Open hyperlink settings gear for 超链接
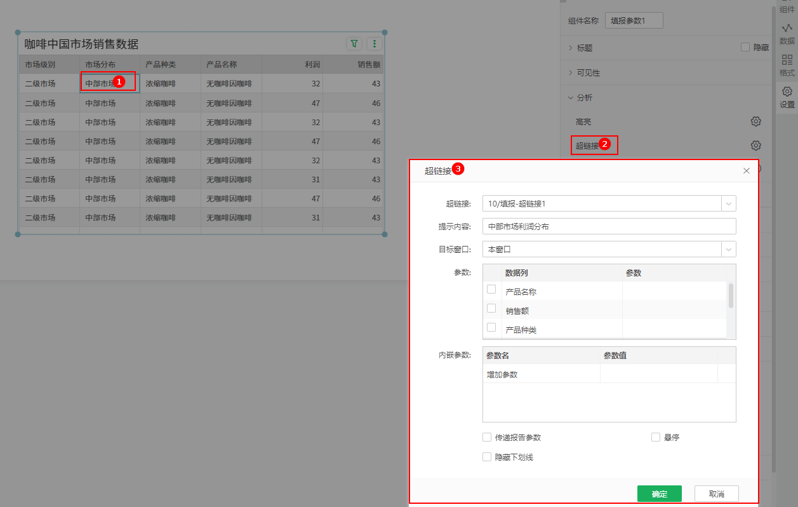This screenshot has height=507, width=798. coord(755,145)
